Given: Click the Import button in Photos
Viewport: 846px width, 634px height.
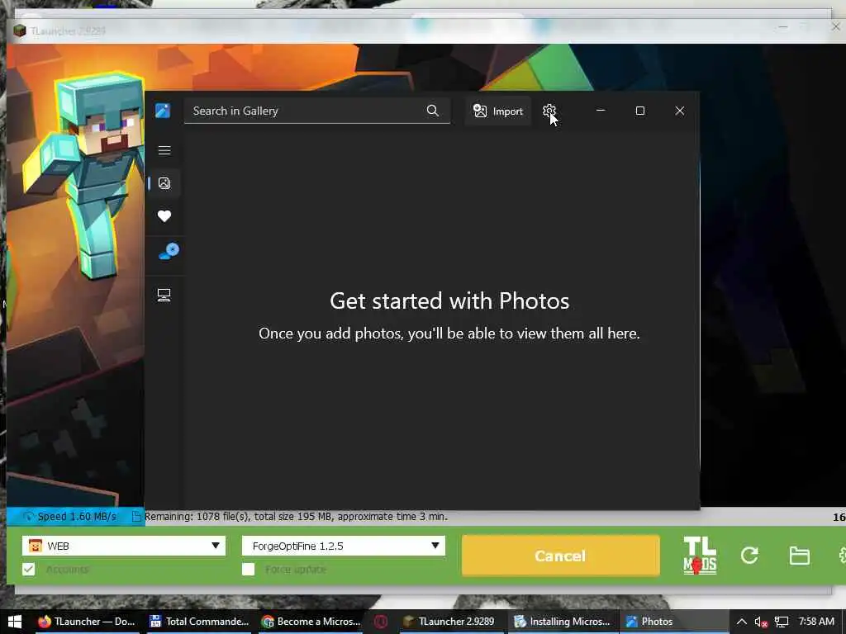Looking at the screenshot, I should click(x=498, y=111).
